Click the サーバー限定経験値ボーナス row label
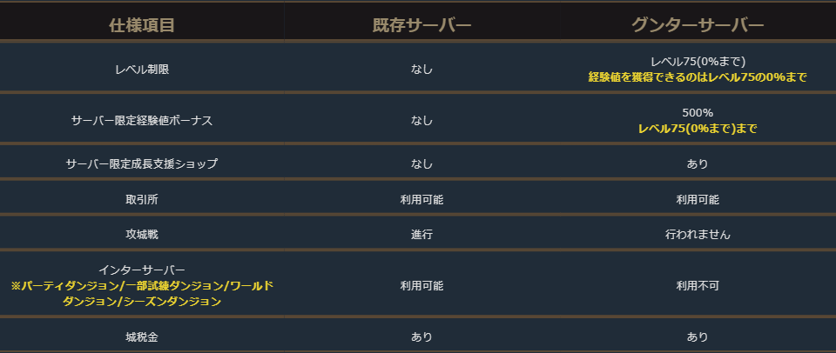This screenshot has height=353, width=836. [x=142, y=121]
